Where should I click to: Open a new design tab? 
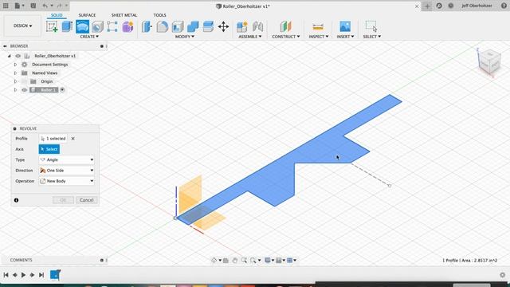[x=427, y=6]
